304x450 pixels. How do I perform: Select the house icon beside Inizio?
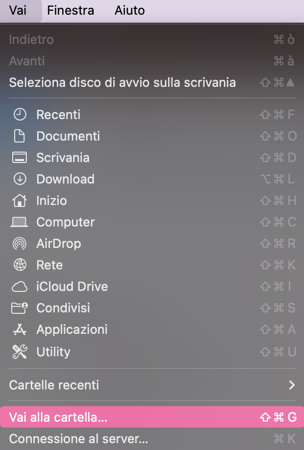point(20,200)
